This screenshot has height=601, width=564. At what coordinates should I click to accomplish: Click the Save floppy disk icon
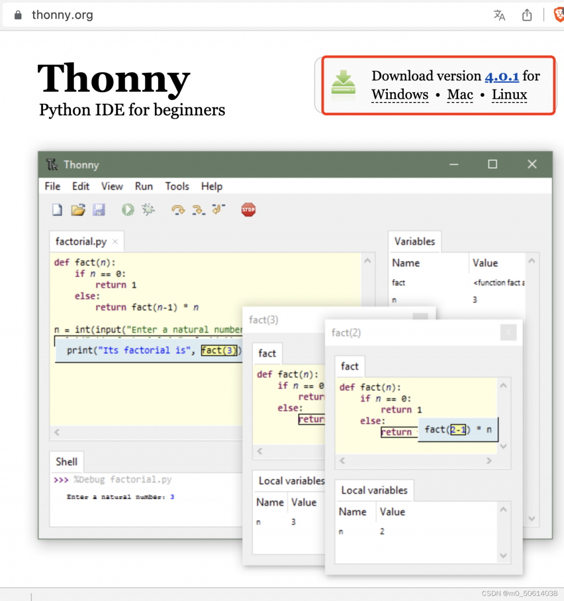[99, 210]
